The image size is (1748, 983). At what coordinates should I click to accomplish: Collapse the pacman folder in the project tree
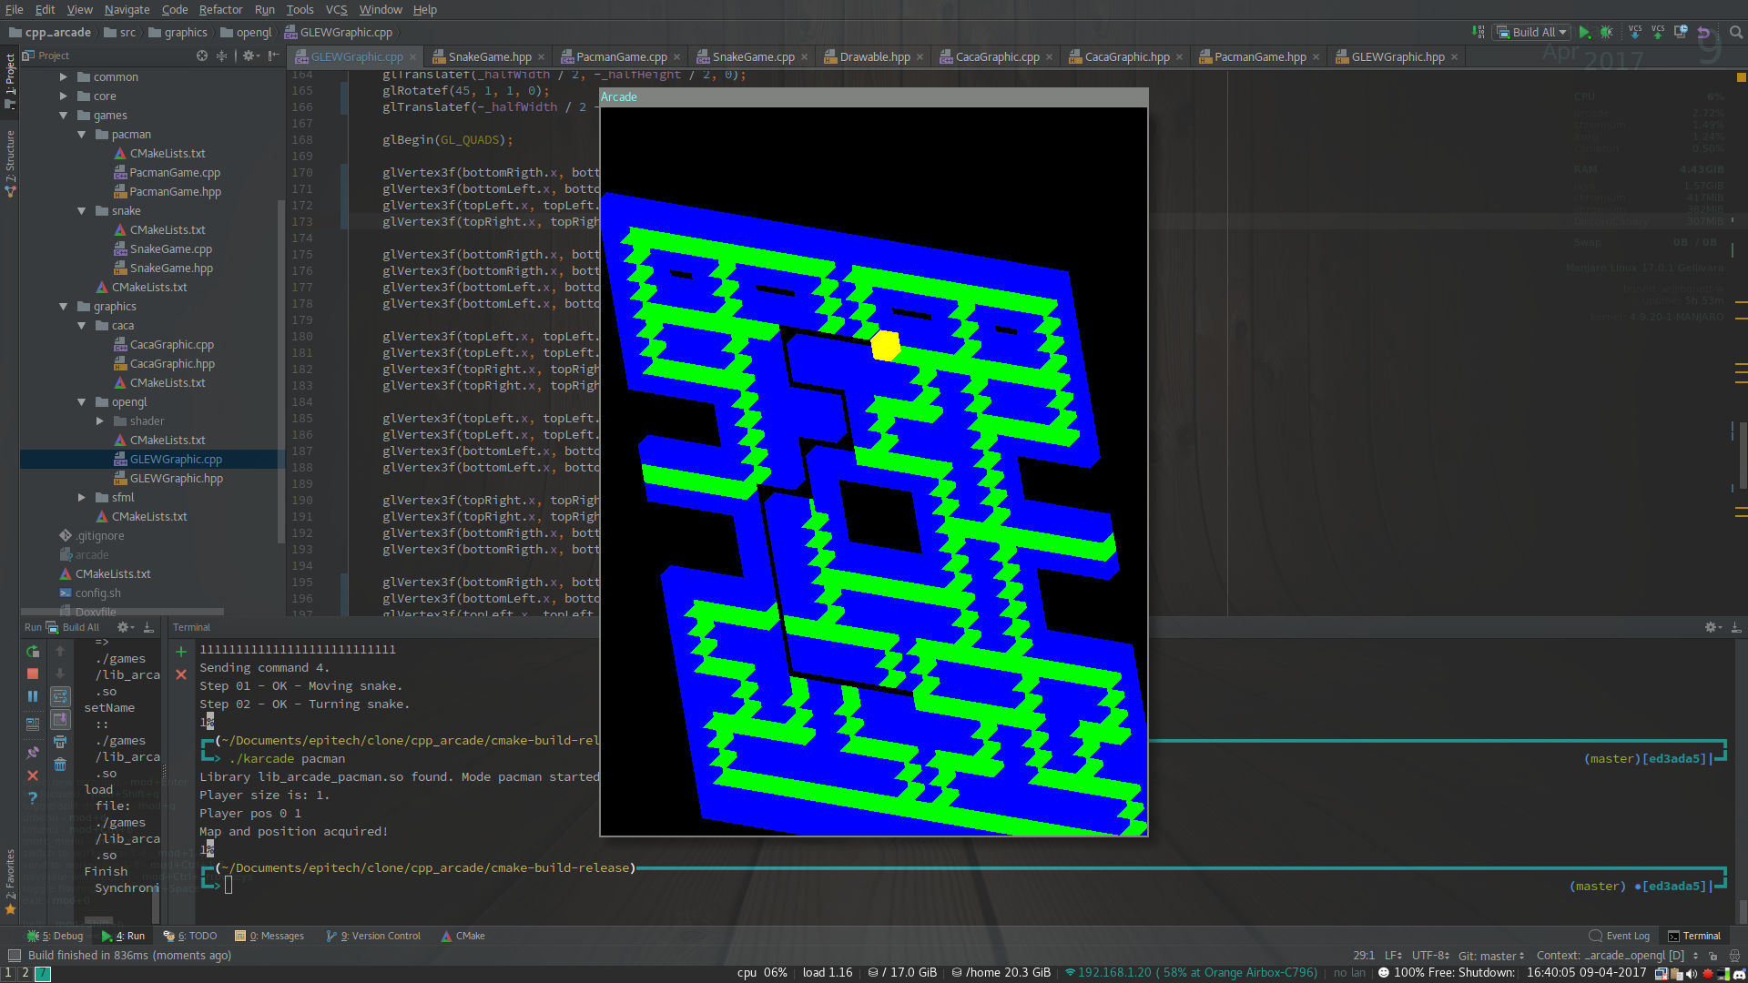click(x=82, y=135)
